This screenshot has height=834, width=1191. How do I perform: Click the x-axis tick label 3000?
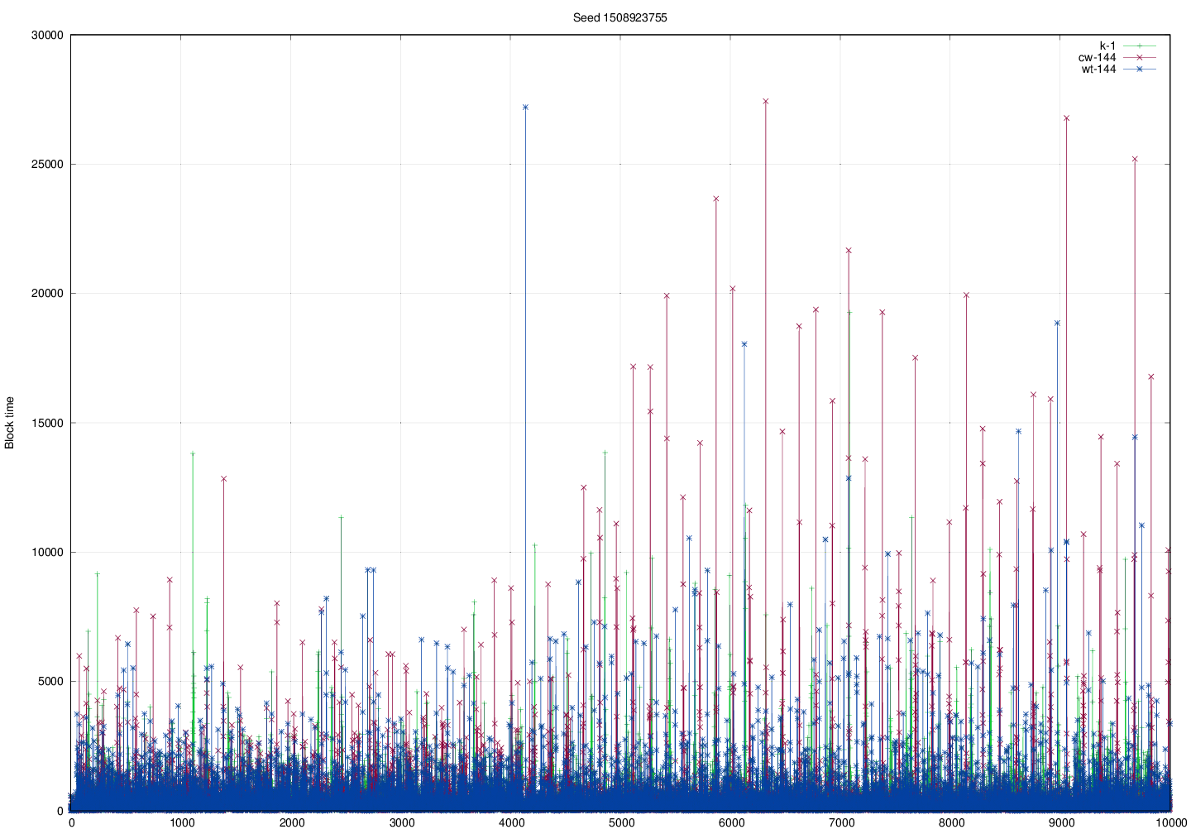(401, 823)
